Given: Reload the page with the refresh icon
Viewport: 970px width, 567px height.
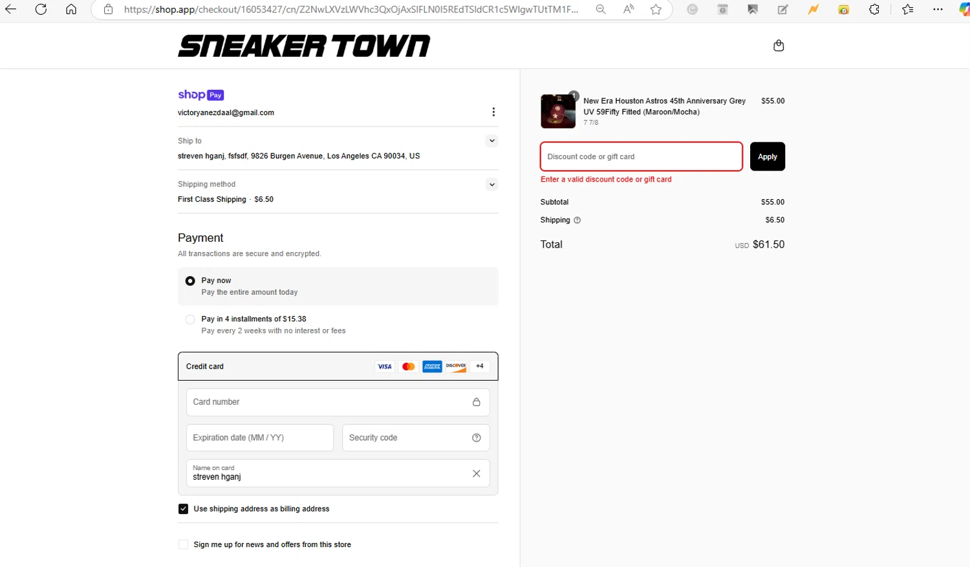Looking at the screenshot, I should 41,9.
